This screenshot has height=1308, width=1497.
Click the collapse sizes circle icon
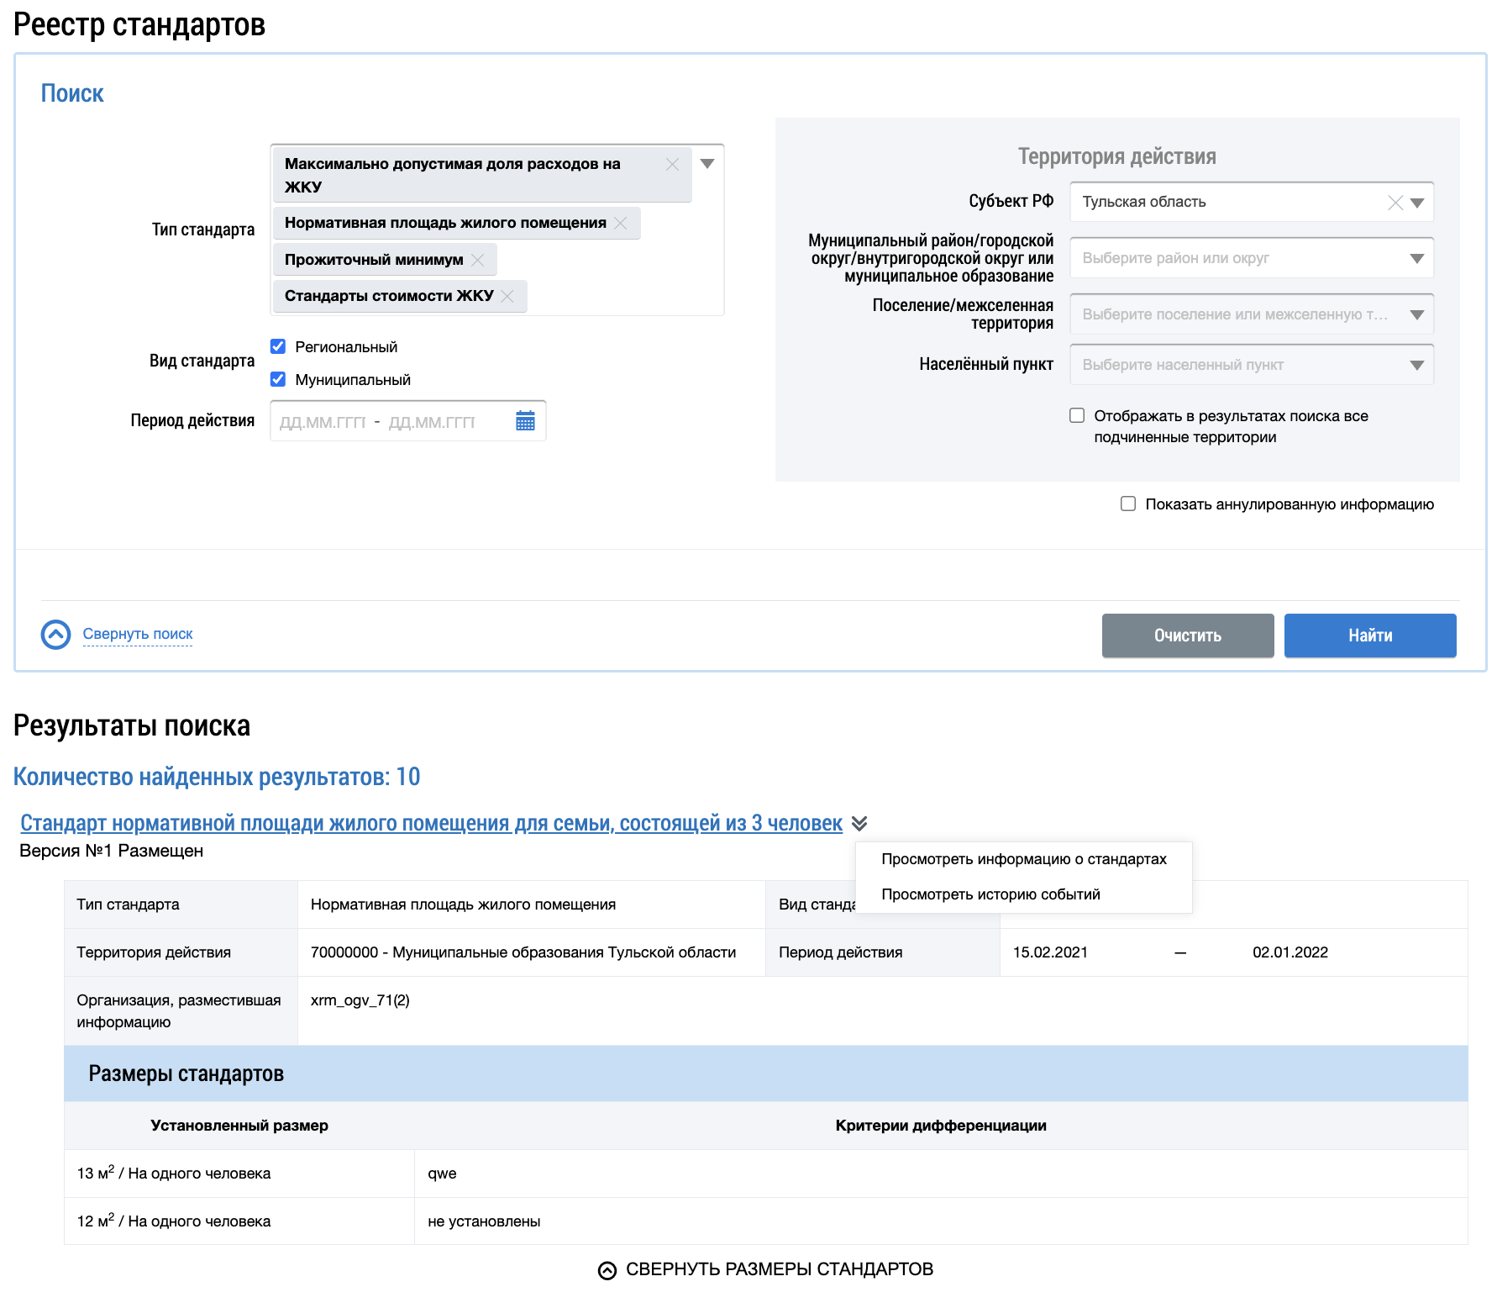pos(607,1270)
